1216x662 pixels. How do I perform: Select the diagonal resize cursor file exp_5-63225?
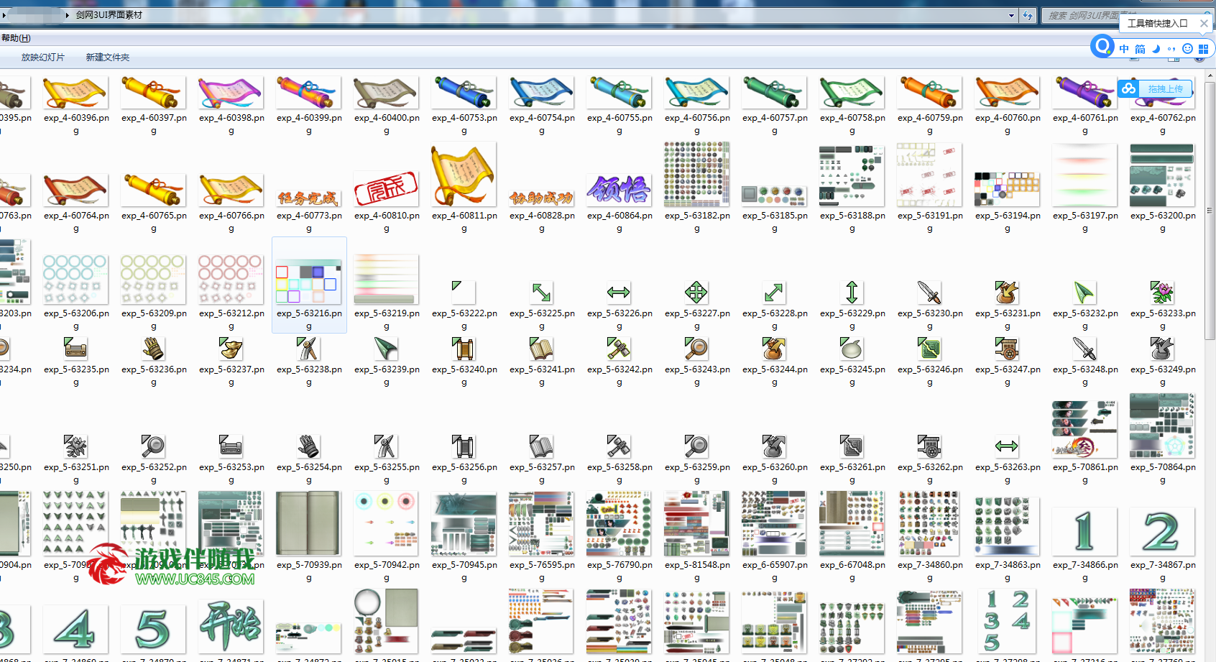point(541,292)
